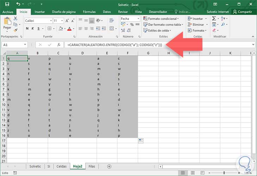Click the wrap text icon

(112, 20)
